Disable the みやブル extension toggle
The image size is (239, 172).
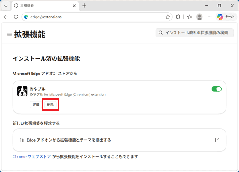[216, 89]
